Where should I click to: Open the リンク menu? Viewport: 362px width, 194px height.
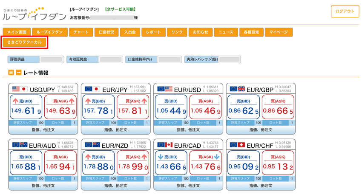(177, 32)
